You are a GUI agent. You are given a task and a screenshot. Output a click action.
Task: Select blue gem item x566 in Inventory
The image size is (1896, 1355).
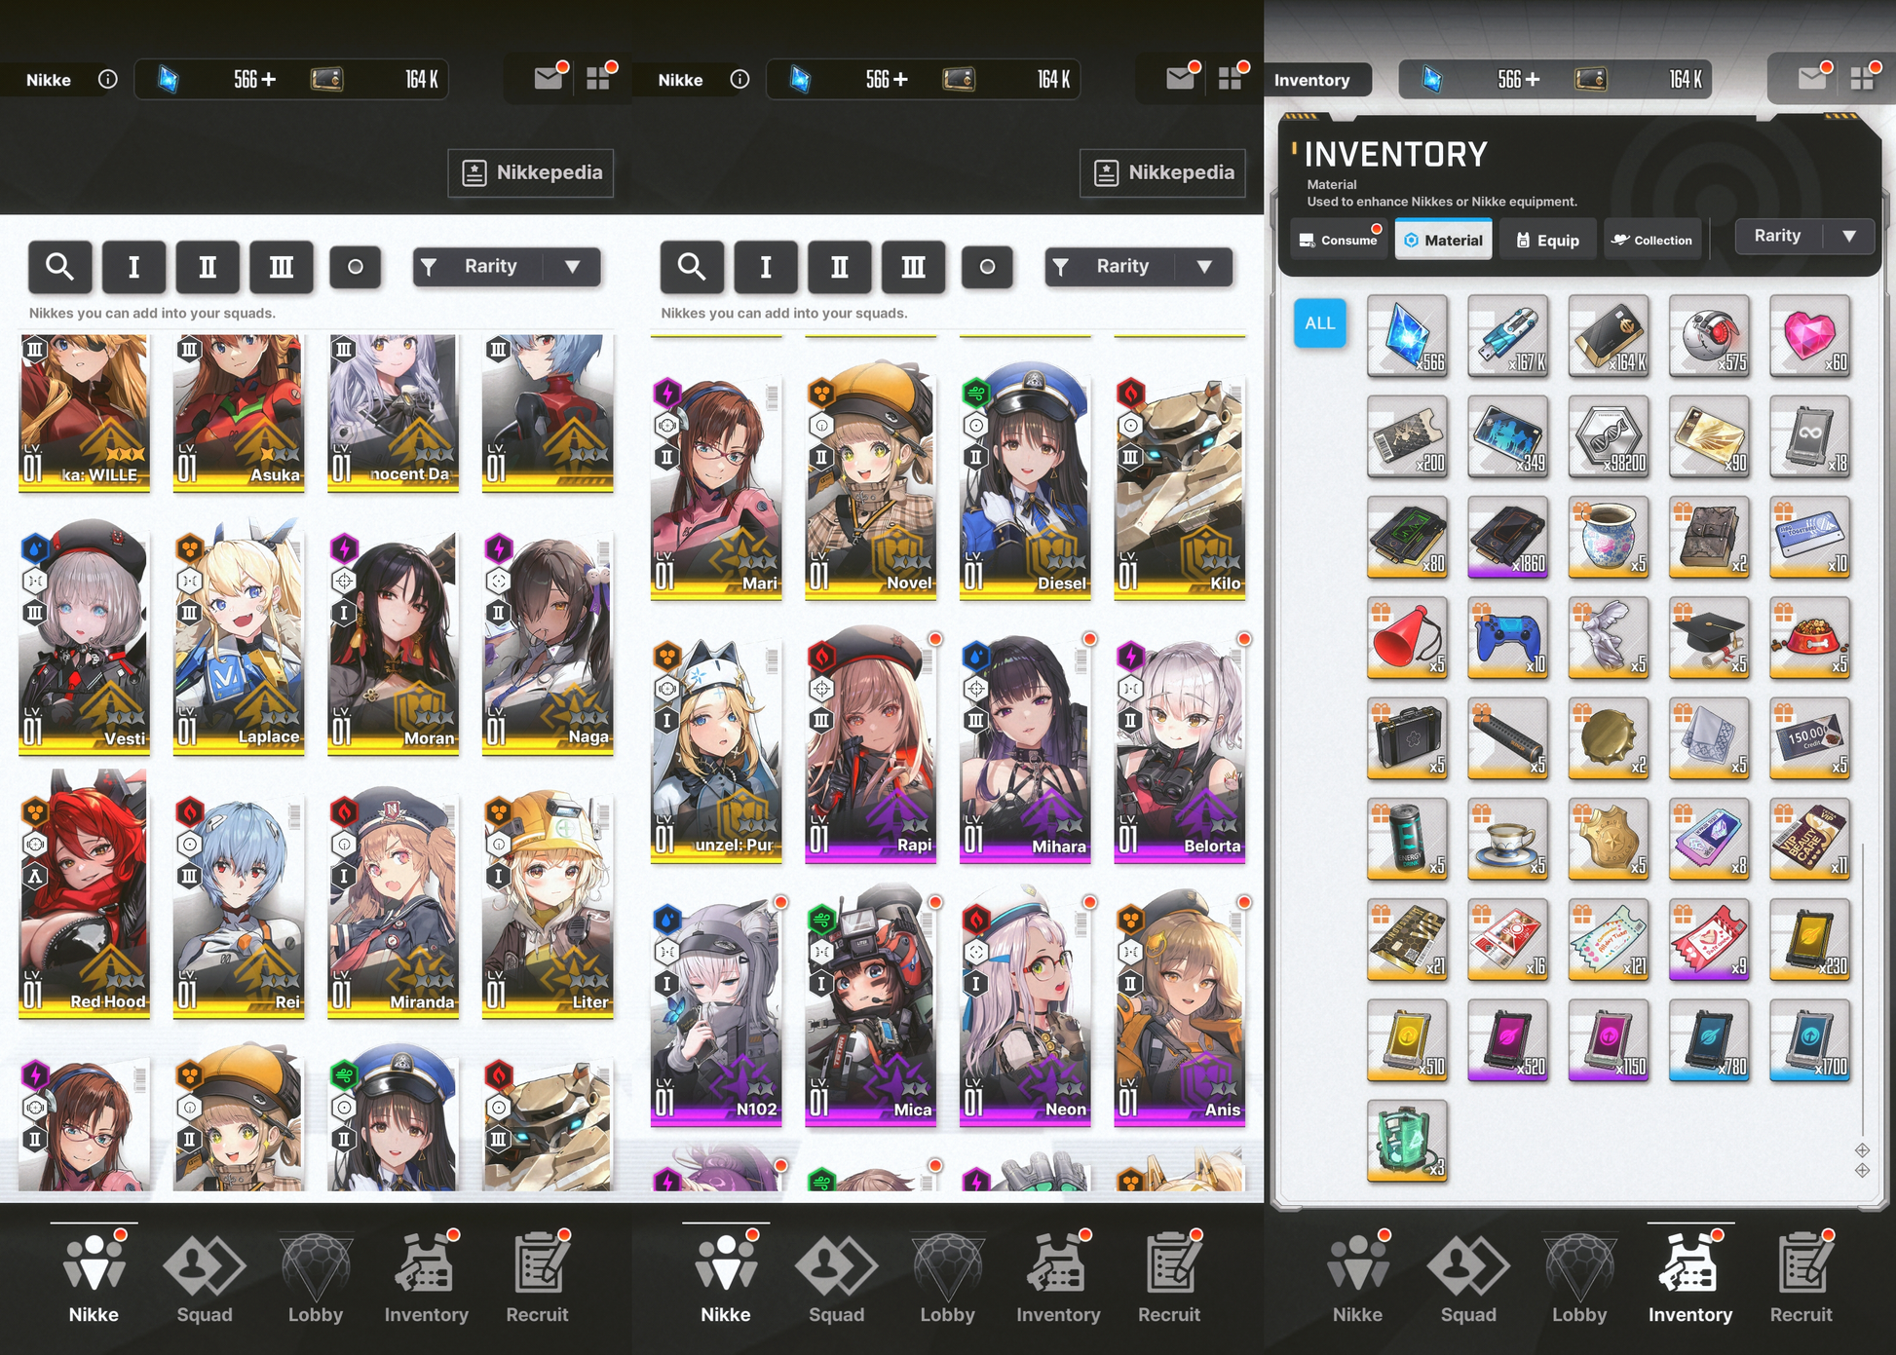click(x=1407, y=336)
